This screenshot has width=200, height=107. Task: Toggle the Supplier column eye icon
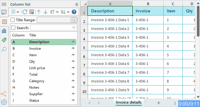click(x=73, y=94)
